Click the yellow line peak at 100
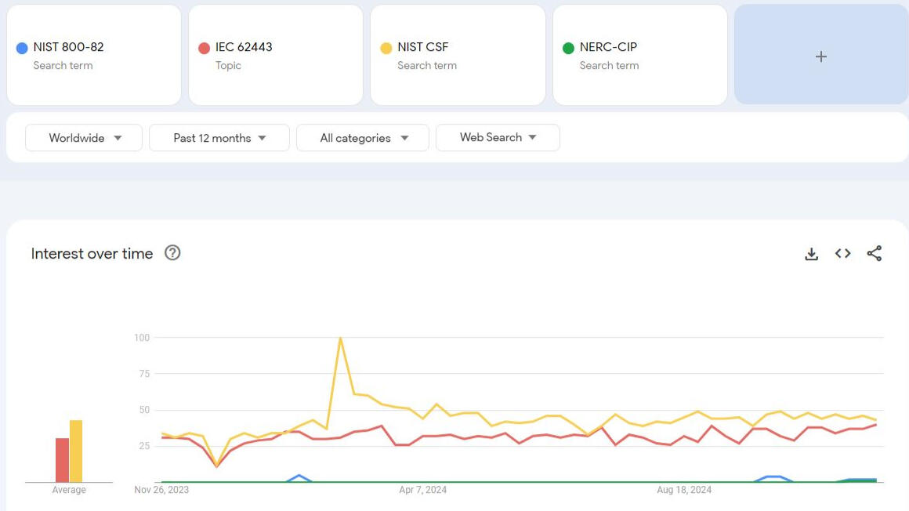 tap(340, 339)
